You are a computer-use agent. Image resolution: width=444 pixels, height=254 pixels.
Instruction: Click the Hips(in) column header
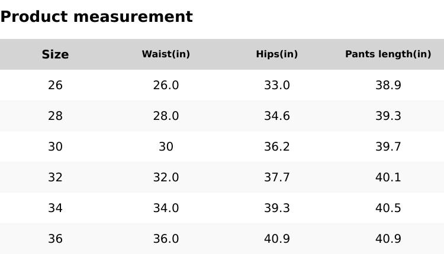click(276, 54)
